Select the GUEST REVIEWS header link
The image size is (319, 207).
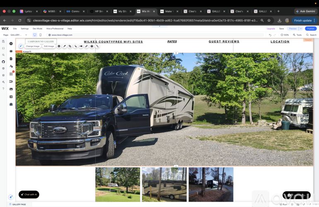(x=224, y=41)
